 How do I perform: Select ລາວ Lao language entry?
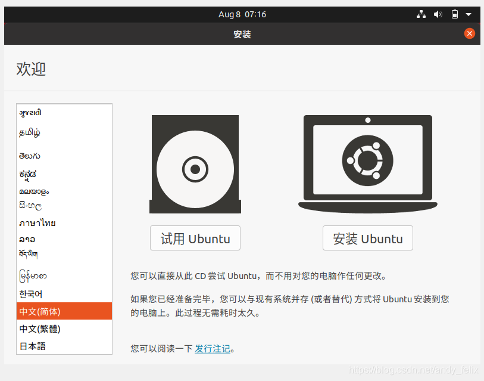click(x=64, y=239)
